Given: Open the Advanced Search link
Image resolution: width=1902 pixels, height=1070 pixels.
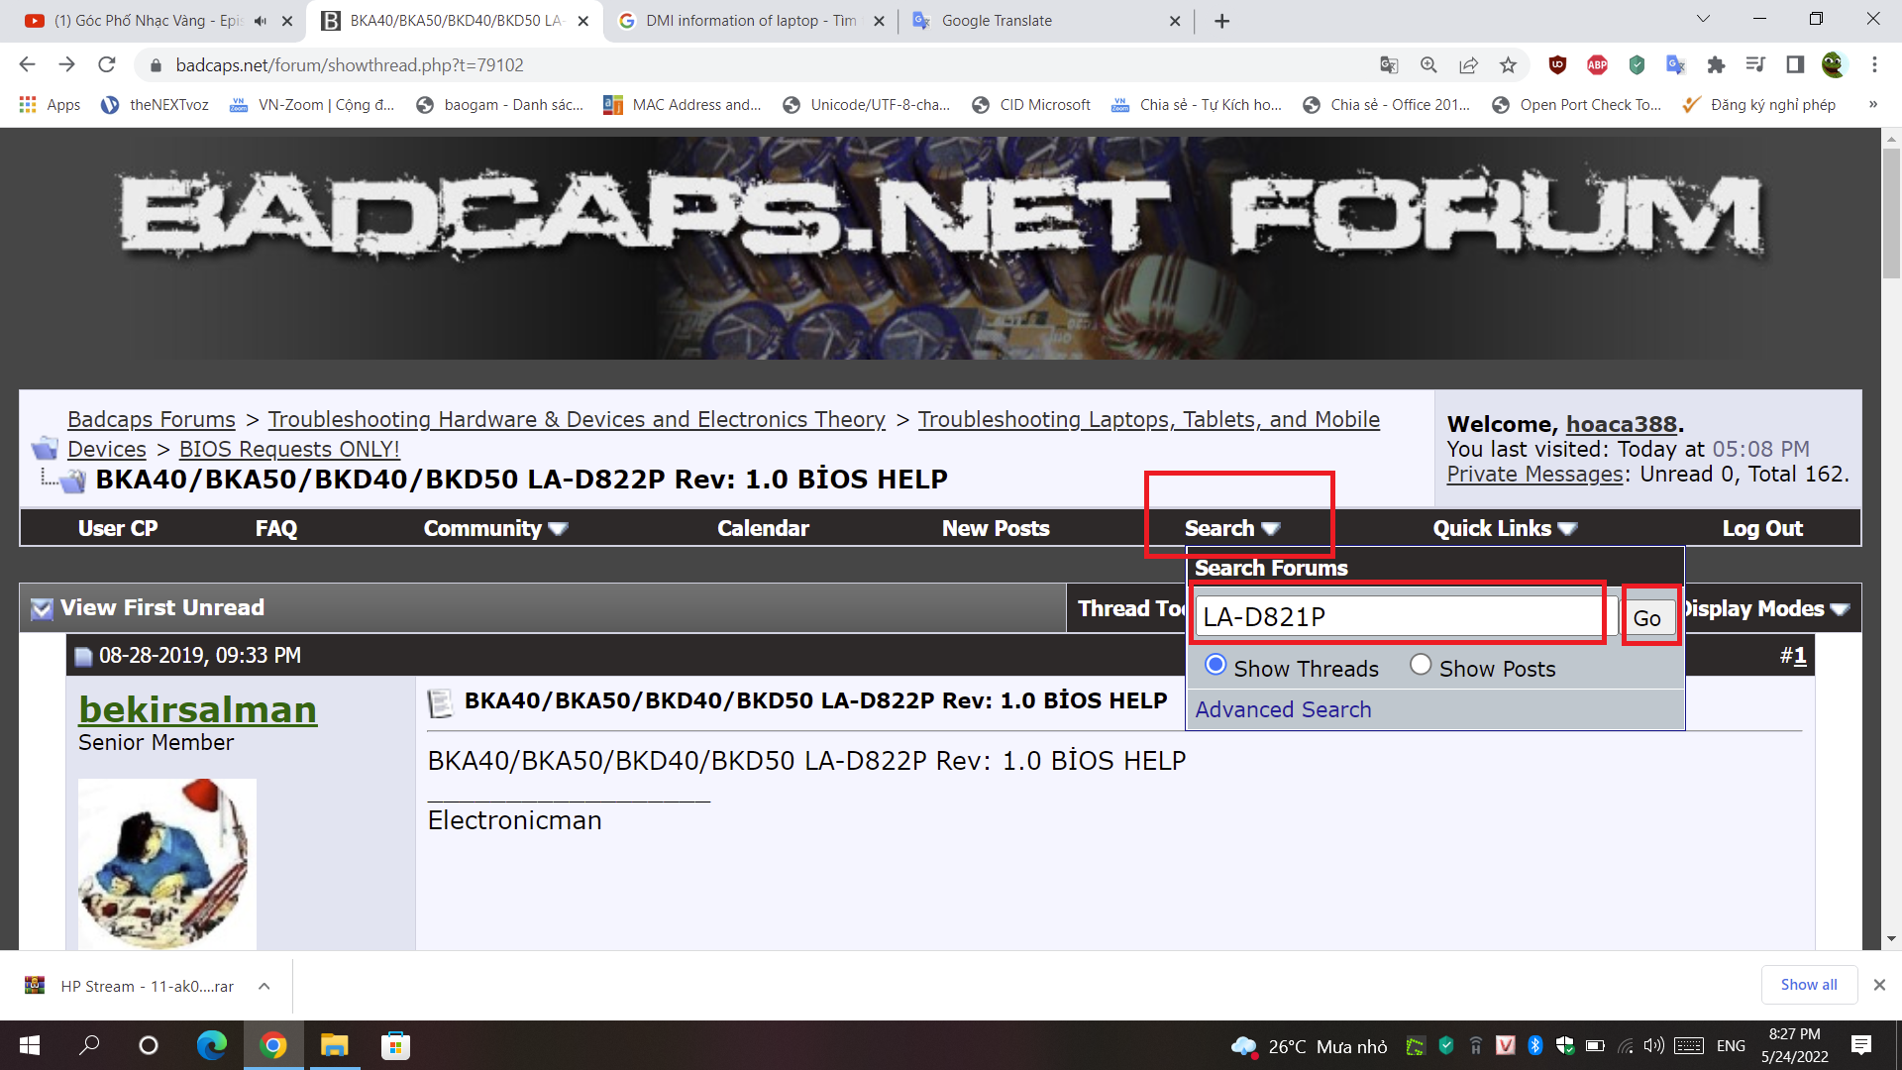Looking at the screenshot, I should click(1283, 709).
